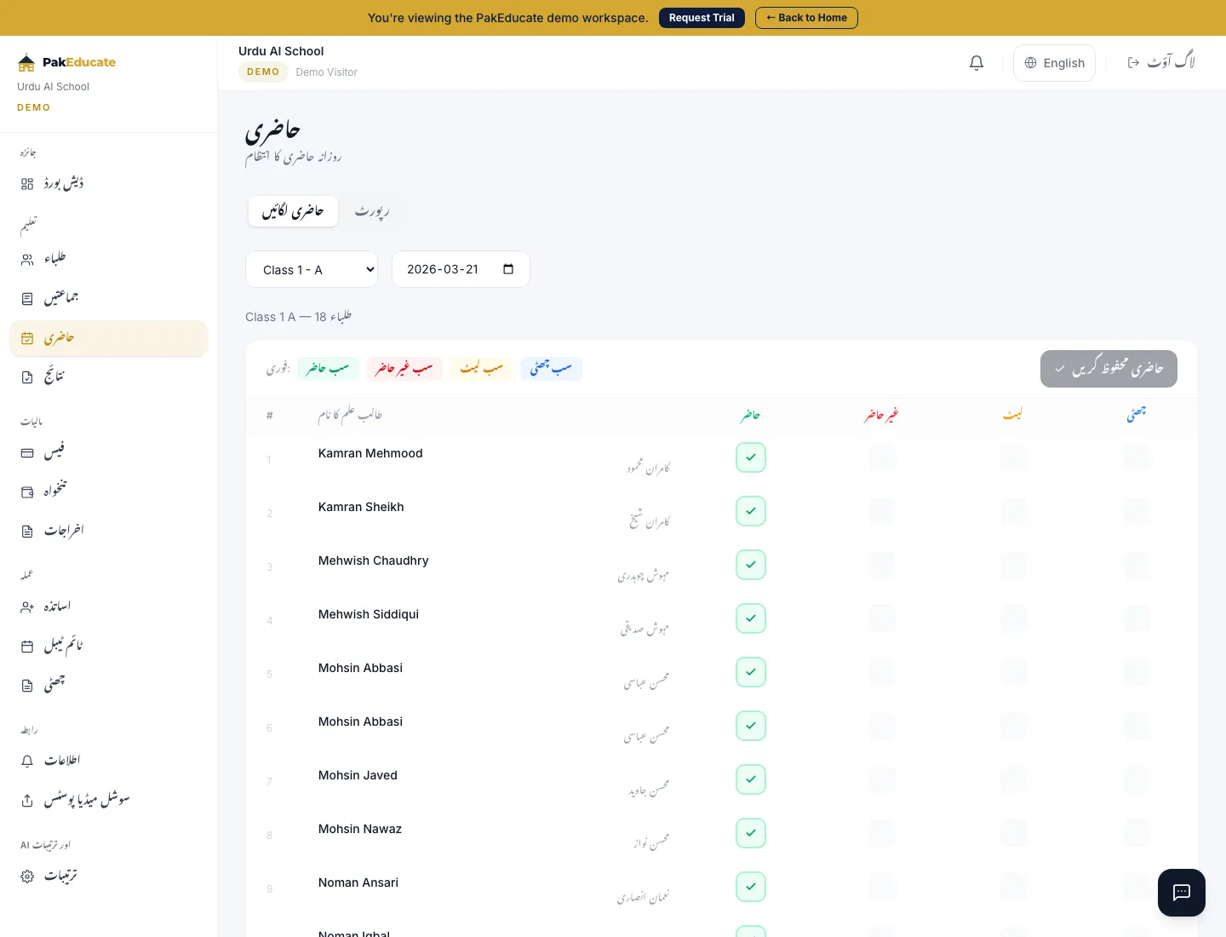The image size is (1226, 937).
Task: Open the attendance date picker
Action: click(x=461, y=269)
